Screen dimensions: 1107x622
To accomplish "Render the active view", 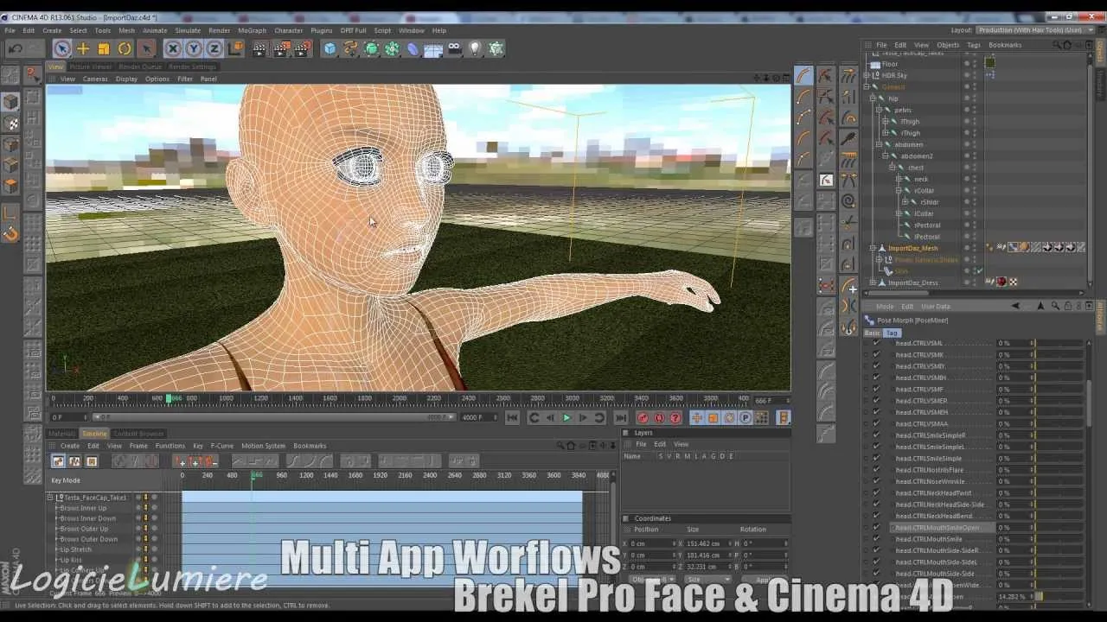I will tap(259, 49).
